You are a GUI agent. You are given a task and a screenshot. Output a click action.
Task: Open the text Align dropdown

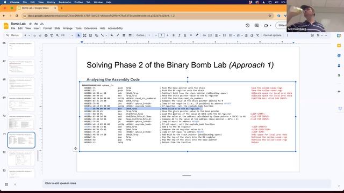(x=217, y=35)
